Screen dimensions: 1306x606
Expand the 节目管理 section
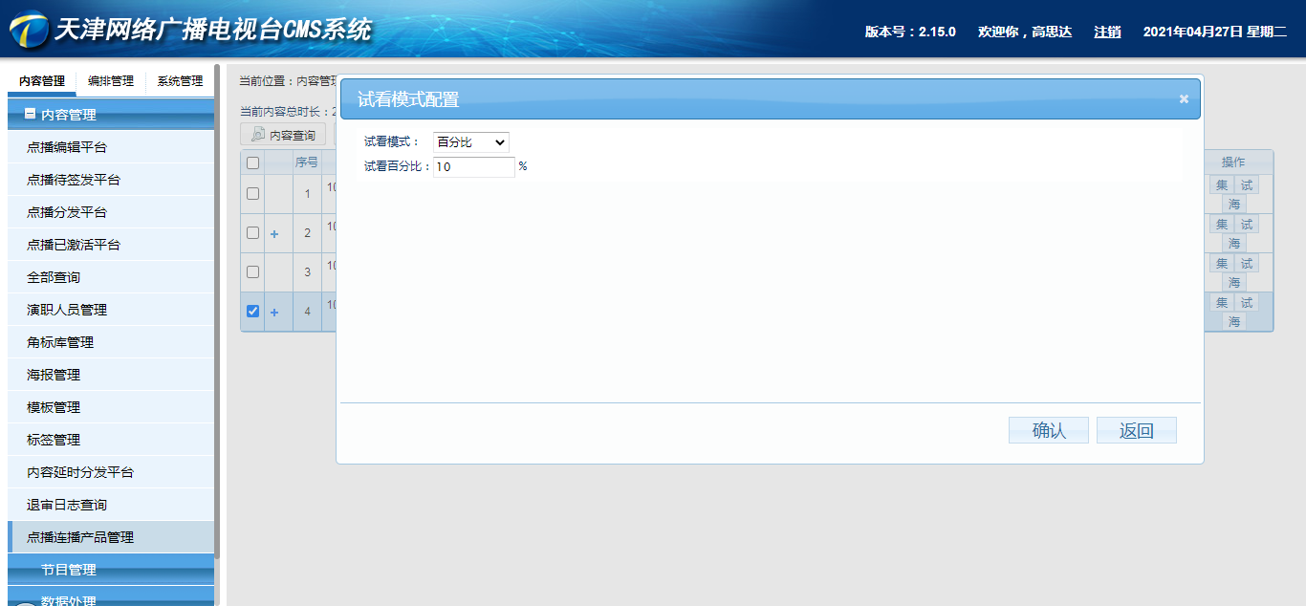pyautogui.click(x=111, y=570)
